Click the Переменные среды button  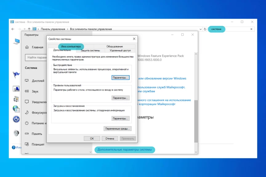[x=118, y=129]
